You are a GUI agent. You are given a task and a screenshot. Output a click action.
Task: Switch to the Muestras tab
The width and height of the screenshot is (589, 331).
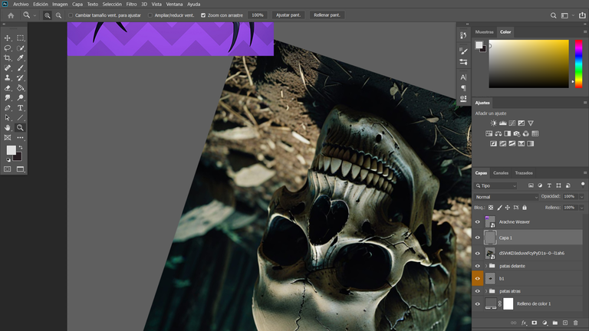[x=484, y=32]
